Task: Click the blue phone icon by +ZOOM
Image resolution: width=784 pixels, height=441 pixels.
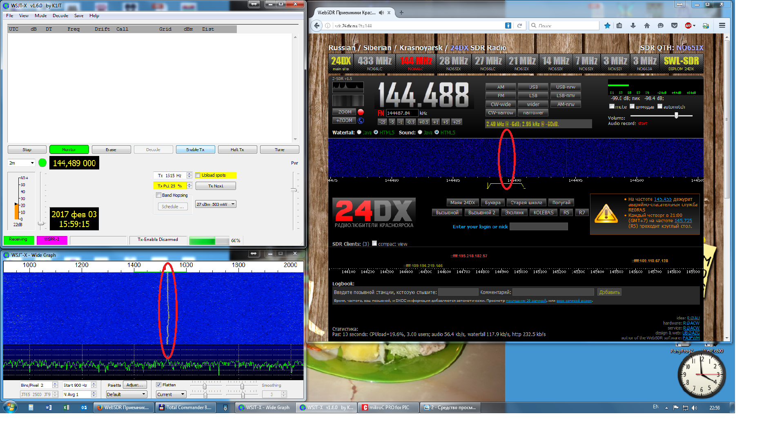Action: pyautogui.click(x=361, y=120)
